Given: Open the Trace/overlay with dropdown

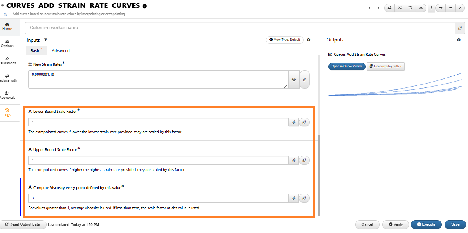Looking at the screenshot, I should tap(385, 66).
